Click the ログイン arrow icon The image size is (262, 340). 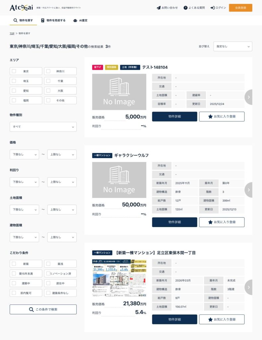pos(212,8)
